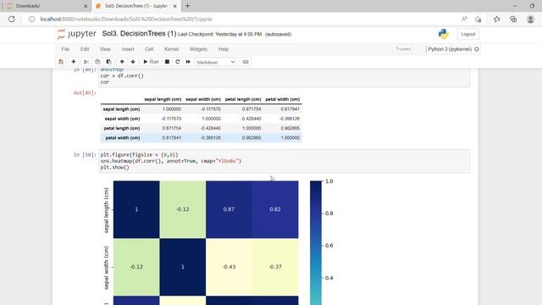Click heatmap cell showing 0.87

[x=229, y=209]
